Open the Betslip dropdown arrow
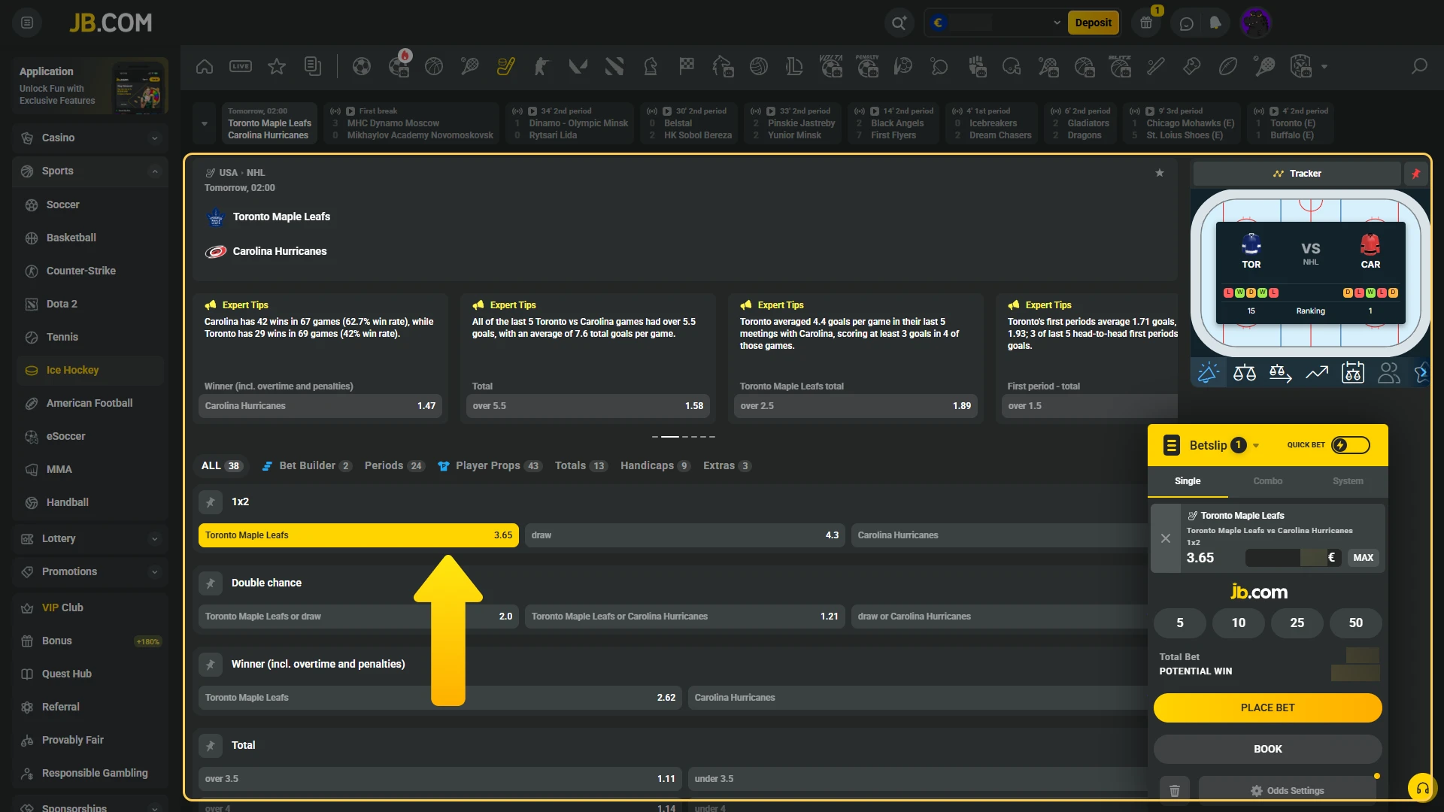 (x=1256, y=446)
